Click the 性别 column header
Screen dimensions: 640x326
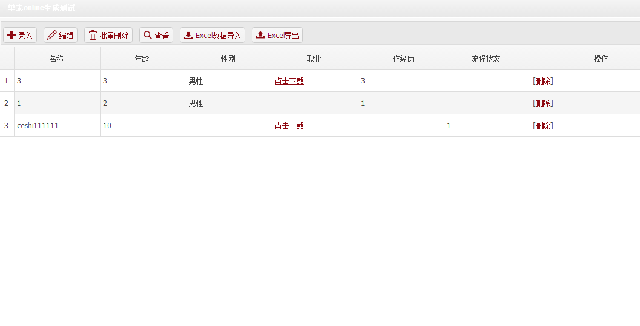pyautogui.click(x=228, y=59)
